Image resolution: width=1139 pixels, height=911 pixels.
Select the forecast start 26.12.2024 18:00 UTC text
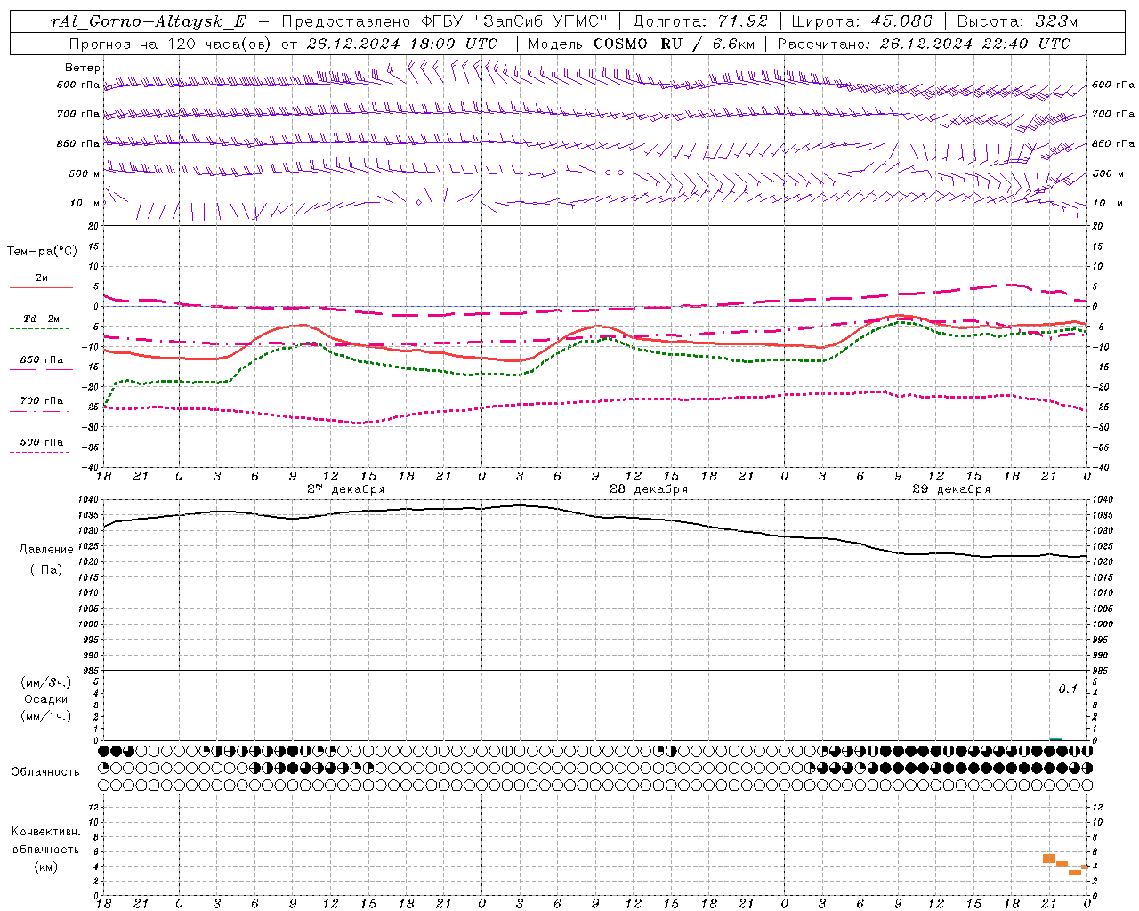(402, 44)
